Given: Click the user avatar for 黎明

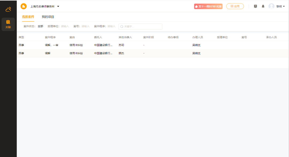Looking at the screenshot, I should click(x=271, y=6).
